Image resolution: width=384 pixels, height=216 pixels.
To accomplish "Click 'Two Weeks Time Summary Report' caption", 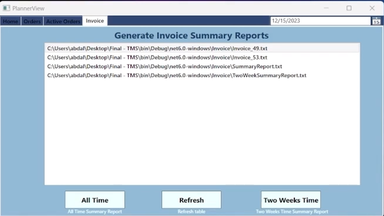I will tap(292, 212).
